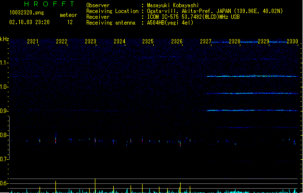Click the 0.7 kHz axis label
303x193 pixels.
(x=4, y=159)
